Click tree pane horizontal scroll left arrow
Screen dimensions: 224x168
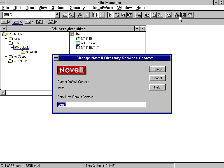click(x=3, y=93)
